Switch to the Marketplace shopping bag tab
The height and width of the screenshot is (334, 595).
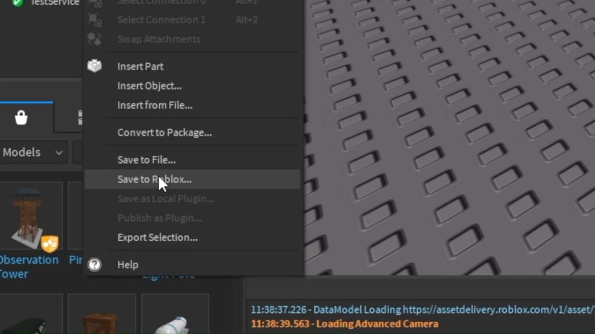pos(21,118)
